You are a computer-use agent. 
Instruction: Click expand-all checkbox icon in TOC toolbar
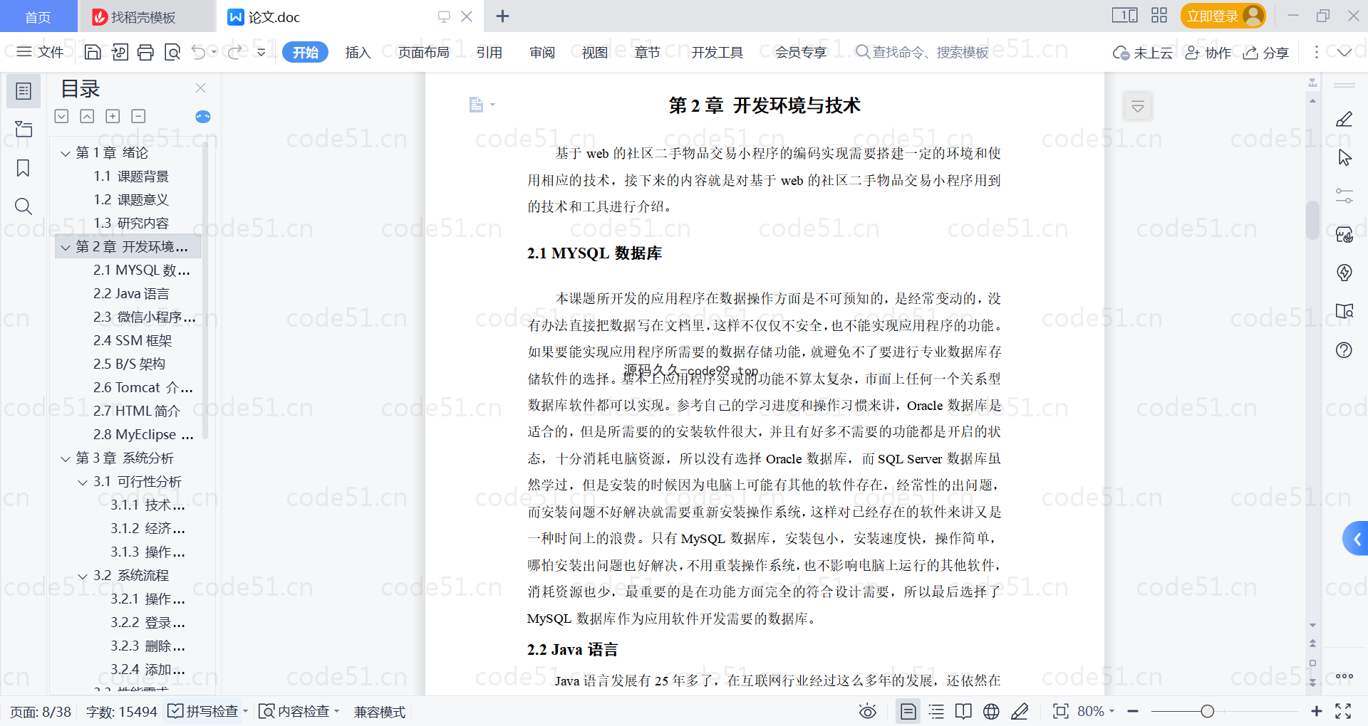[x=62, y=116]
